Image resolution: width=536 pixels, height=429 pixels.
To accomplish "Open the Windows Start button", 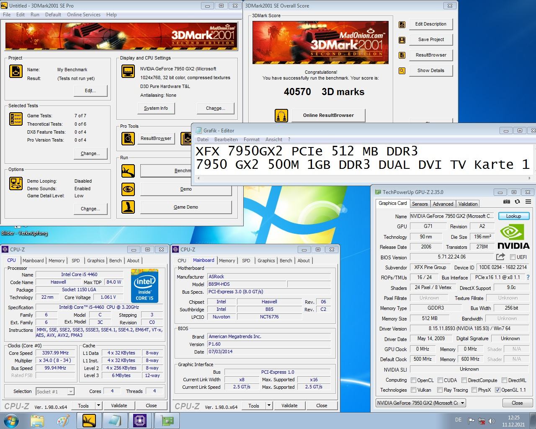I will pos(11,420).
